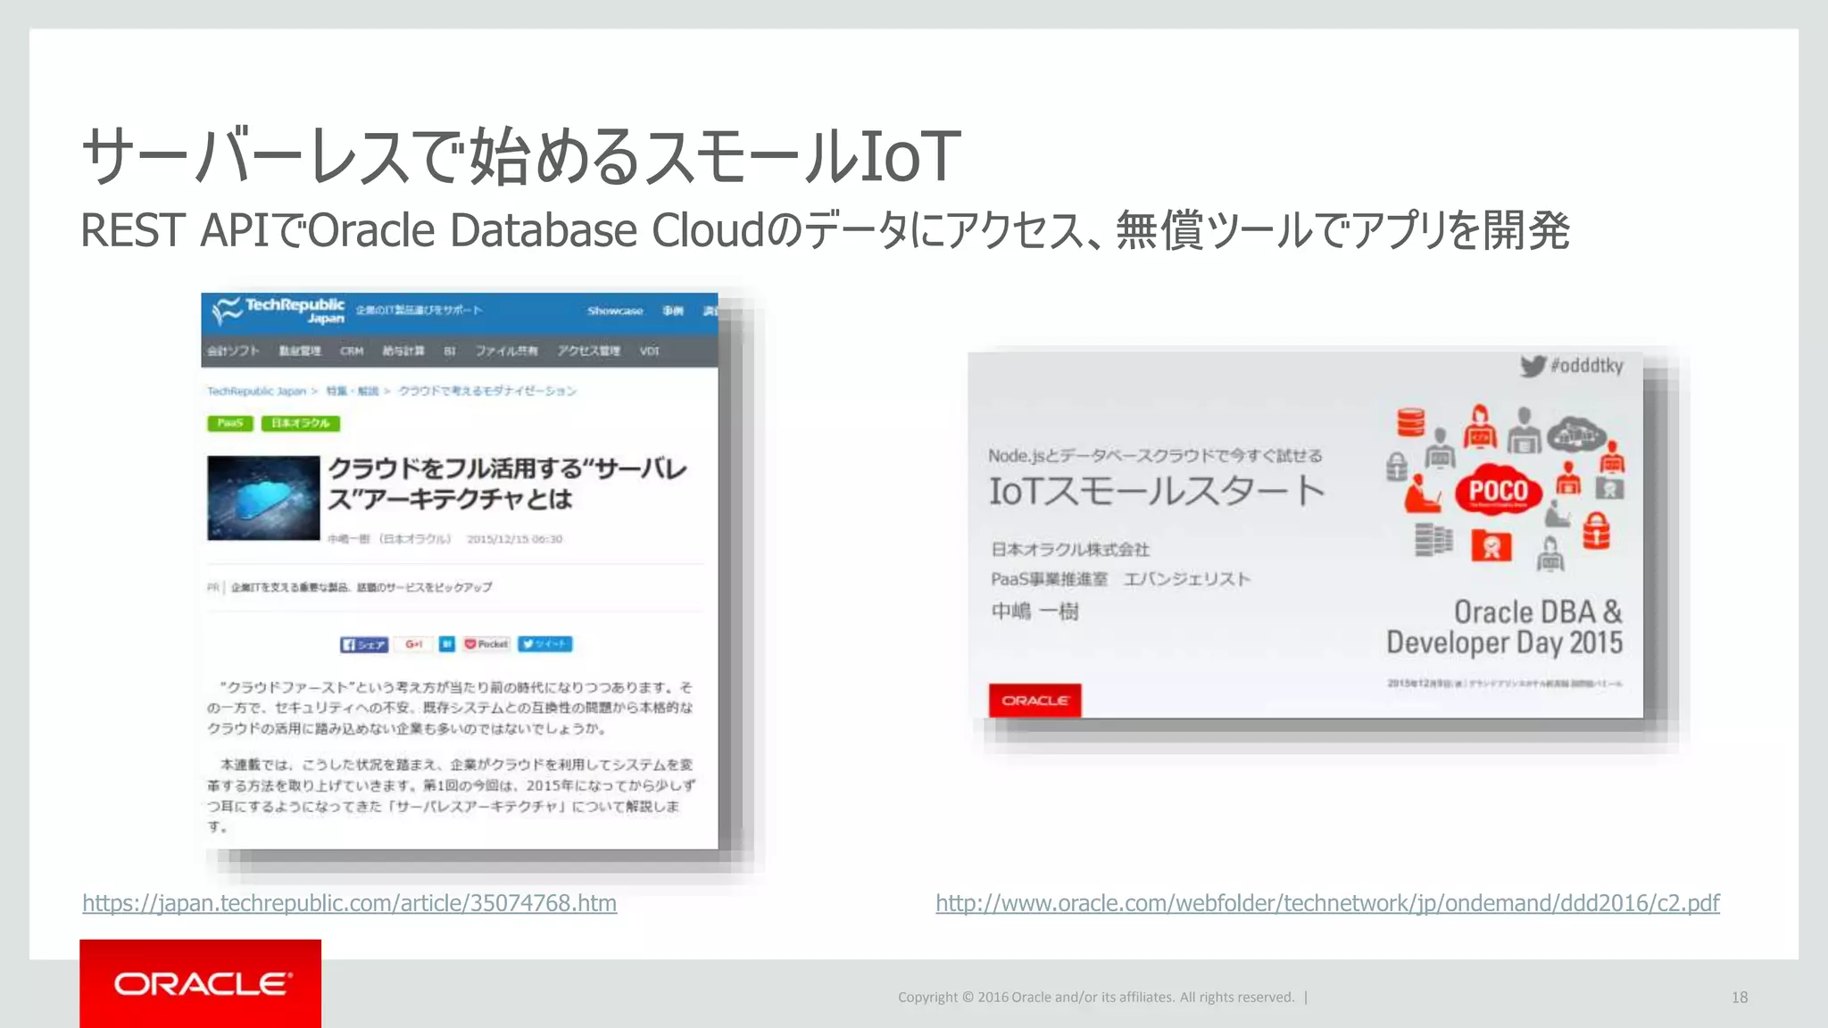Screen dimensions: 1828x1028
Task: Click the speaker name 中嶋 一樹
Action: tap(1034, 611)
